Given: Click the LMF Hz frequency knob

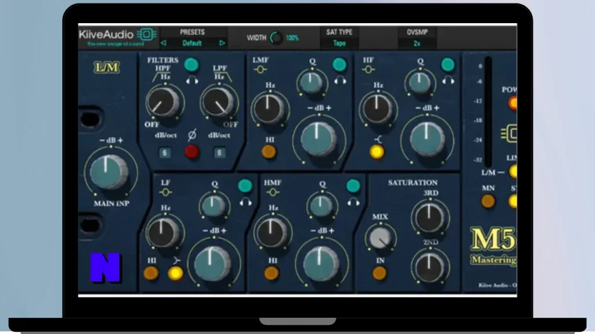Looking at the screenshot, I should 269,110.
